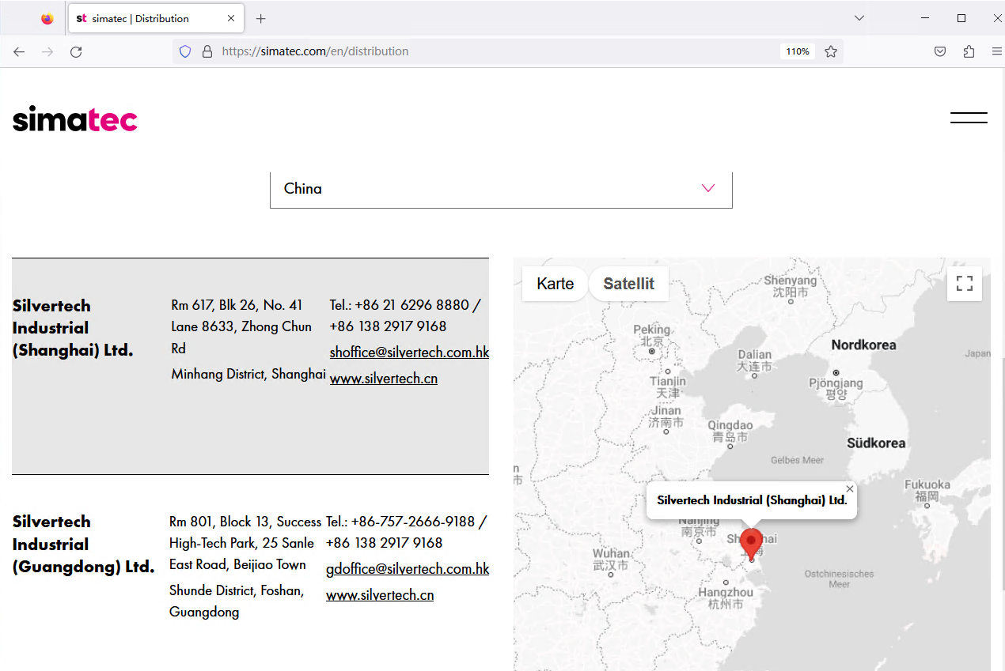This screenshot has width=1005, height=671.
Task: Open the gdoffice@silvertech.com.hk email link
Action: click(408, 569)
